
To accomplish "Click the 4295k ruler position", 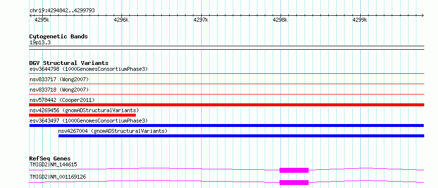I will point(42,20).
